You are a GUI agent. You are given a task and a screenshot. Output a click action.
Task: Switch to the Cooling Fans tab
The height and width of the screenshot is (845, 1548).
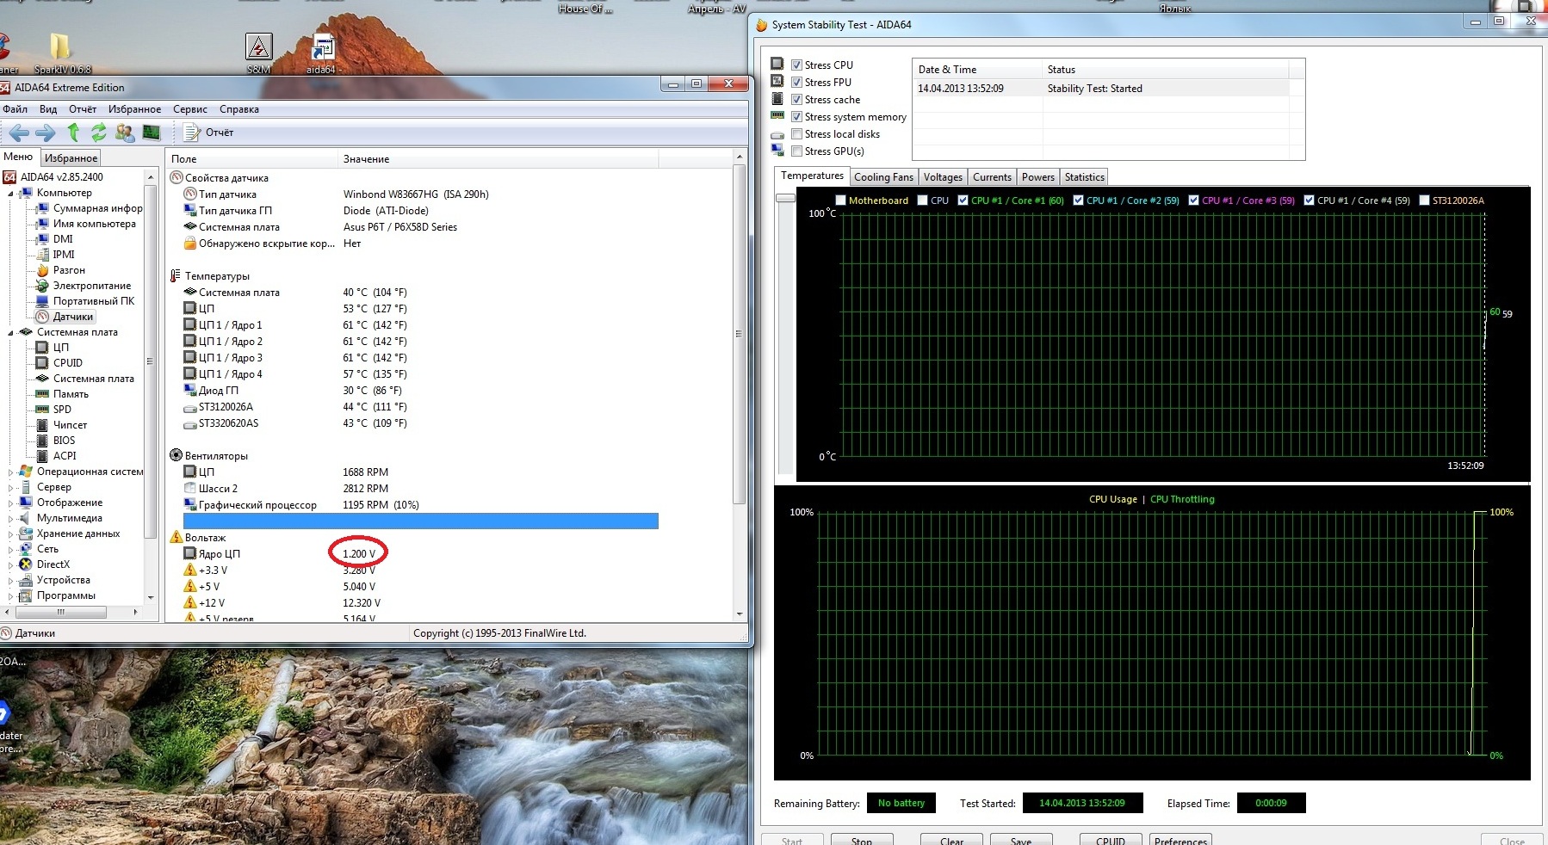coord(883,177)
